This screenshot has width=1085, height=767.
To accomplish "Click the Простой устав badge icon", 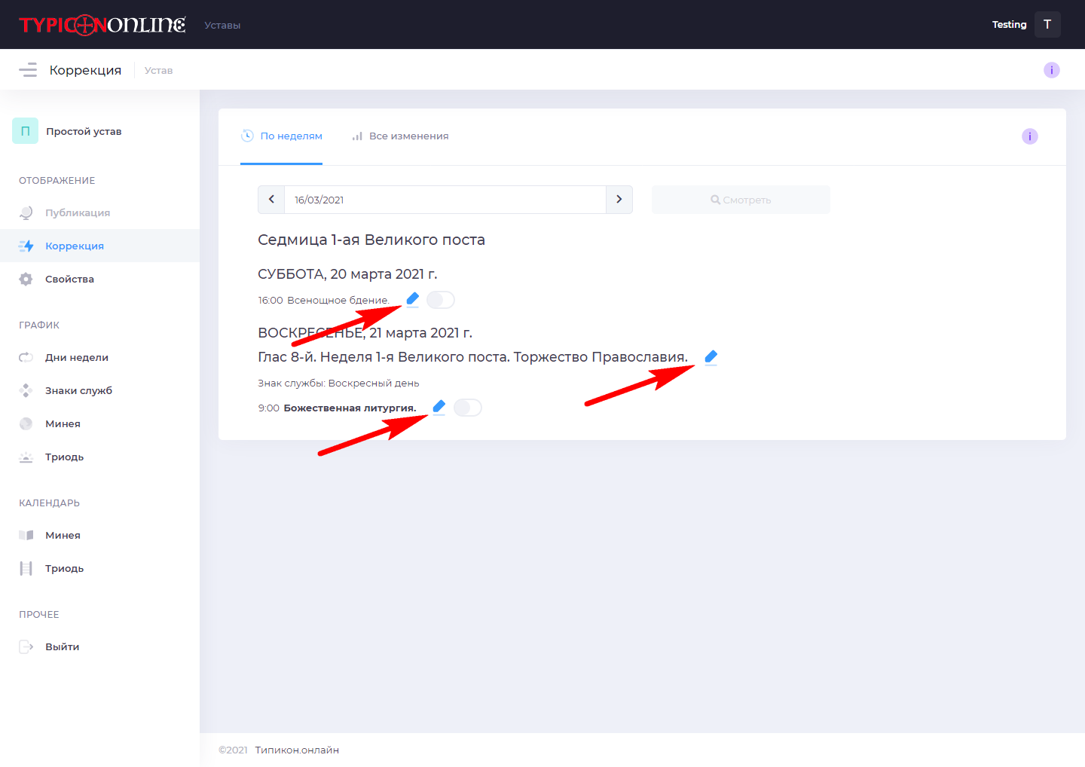I will point(25,131).
